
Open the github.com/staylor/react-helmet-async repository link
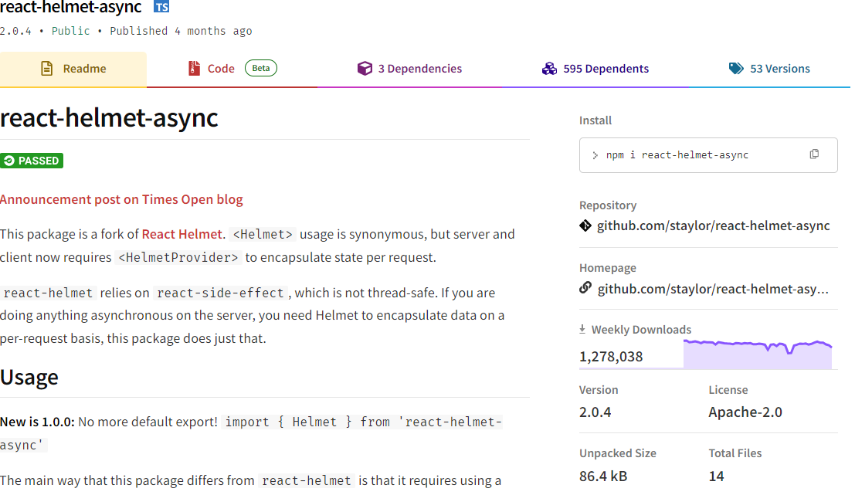(714, 225)
